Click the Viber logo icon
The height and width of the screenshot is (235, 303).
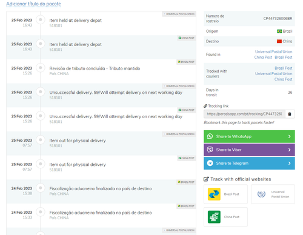tap(210, 150)
